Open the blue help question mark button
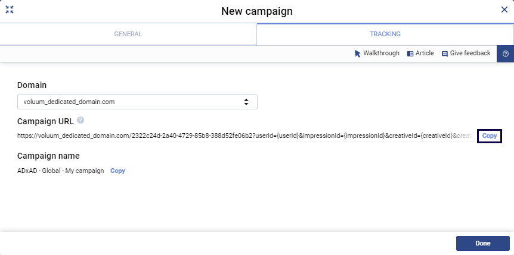This screenshot has height=255, width=514. click(x=505, y=53)
